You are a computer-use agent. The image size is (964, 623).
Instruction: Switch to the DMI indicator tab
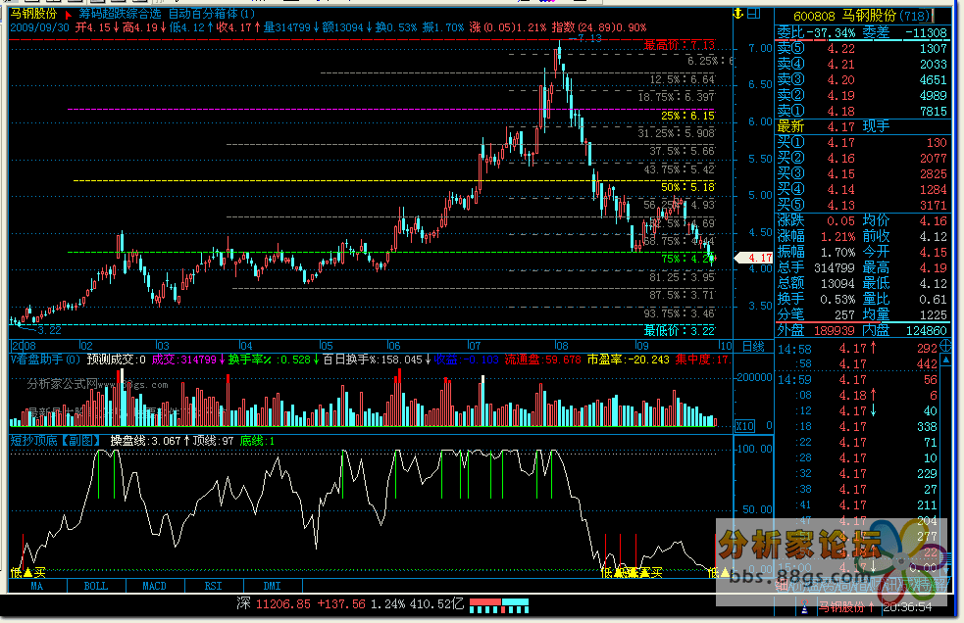click(x=273, y=586)
